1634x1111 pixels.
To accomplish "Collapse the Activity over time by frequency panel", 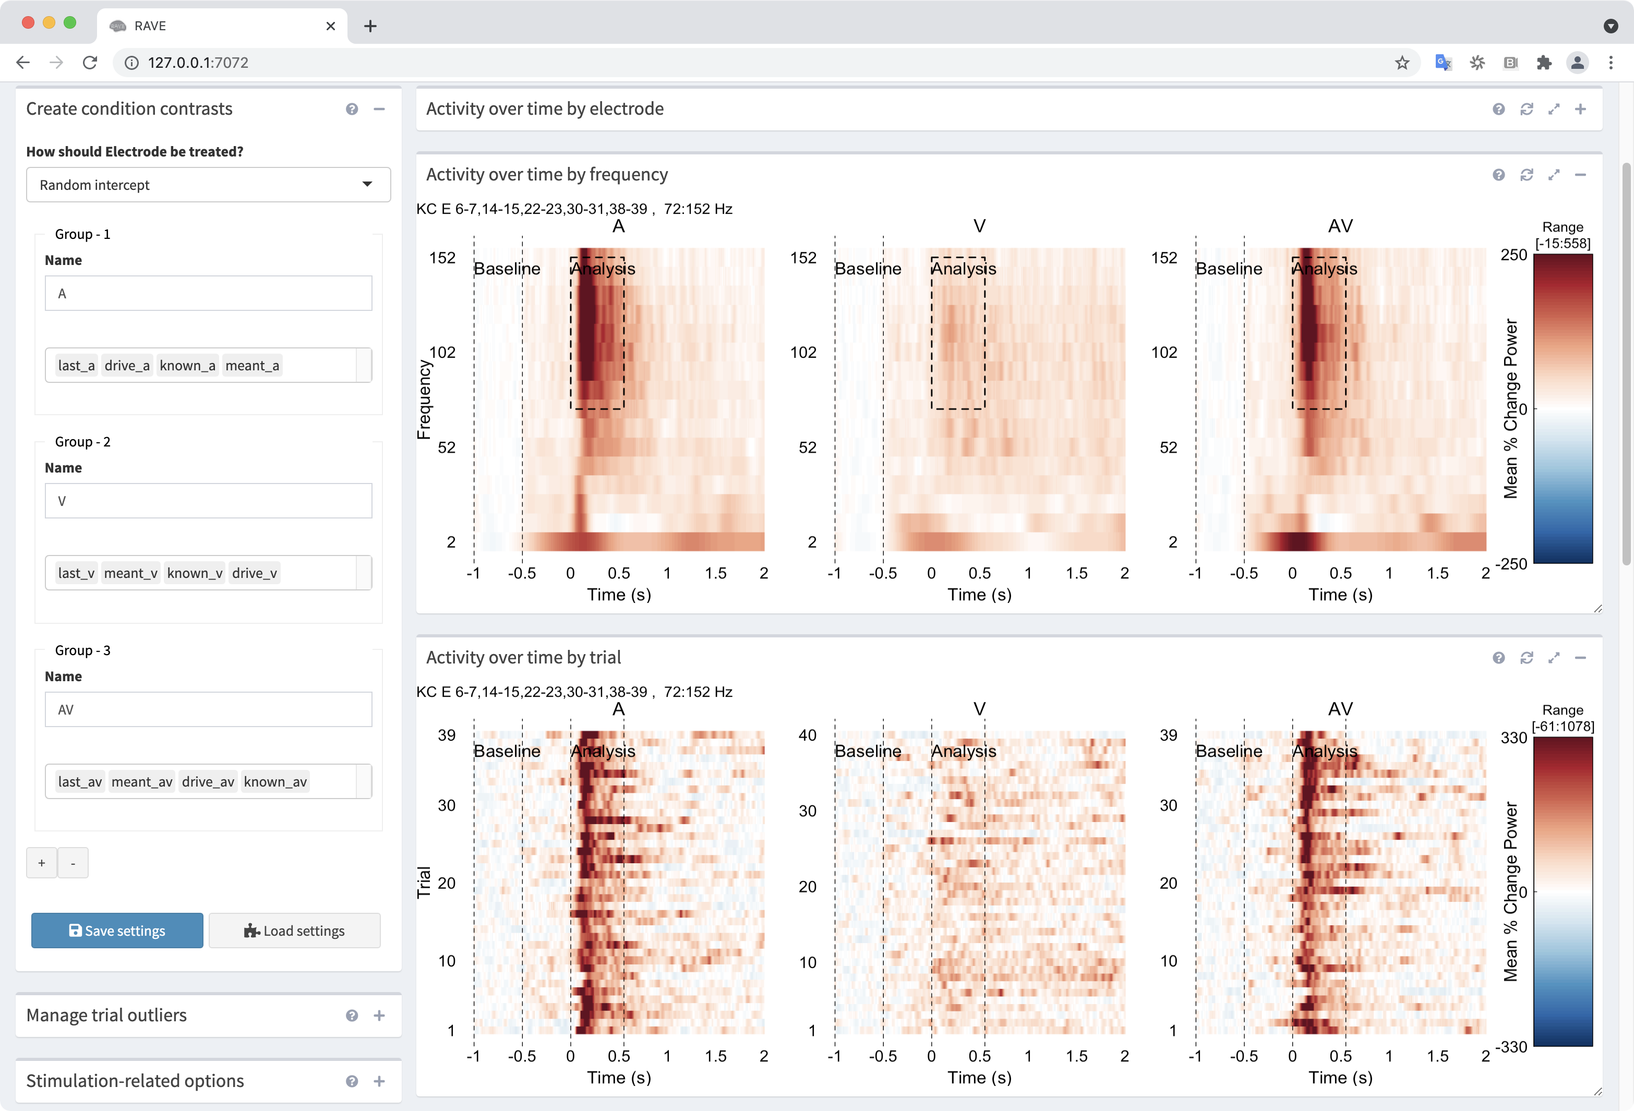I will click(1581, 174).
